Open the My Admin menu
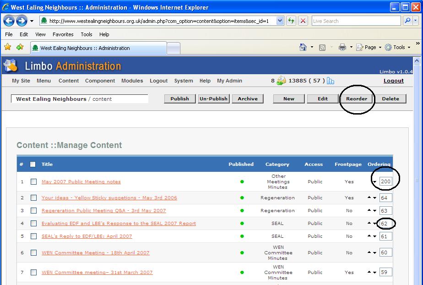Viewport: 423px width, 285px height. pos(229,81)
